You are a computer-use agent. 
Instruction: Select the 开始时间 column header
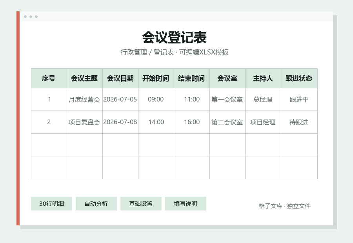coord(156,78)
